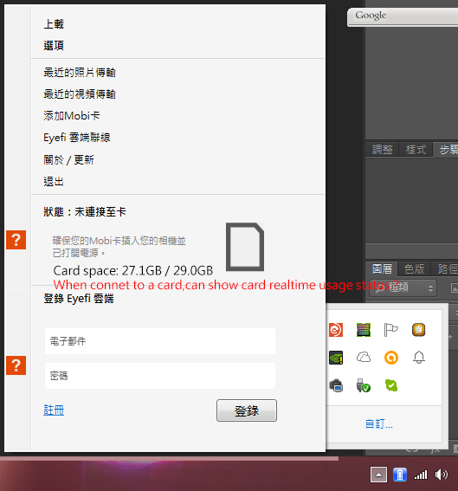The image size is (458, 491).
Task: Click the 登錄 login button
Action: pyautogui.click(x=247, y=410)
